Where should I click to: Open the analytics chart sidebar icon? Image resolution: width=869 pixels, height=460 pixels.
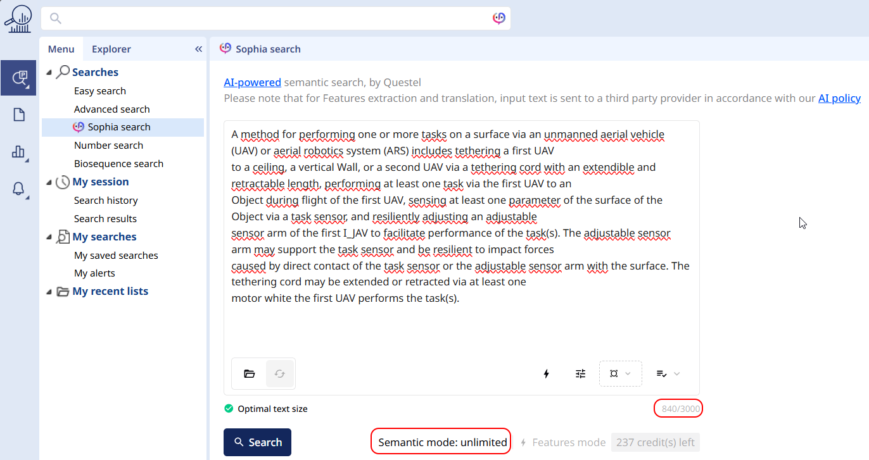point(18,151)
